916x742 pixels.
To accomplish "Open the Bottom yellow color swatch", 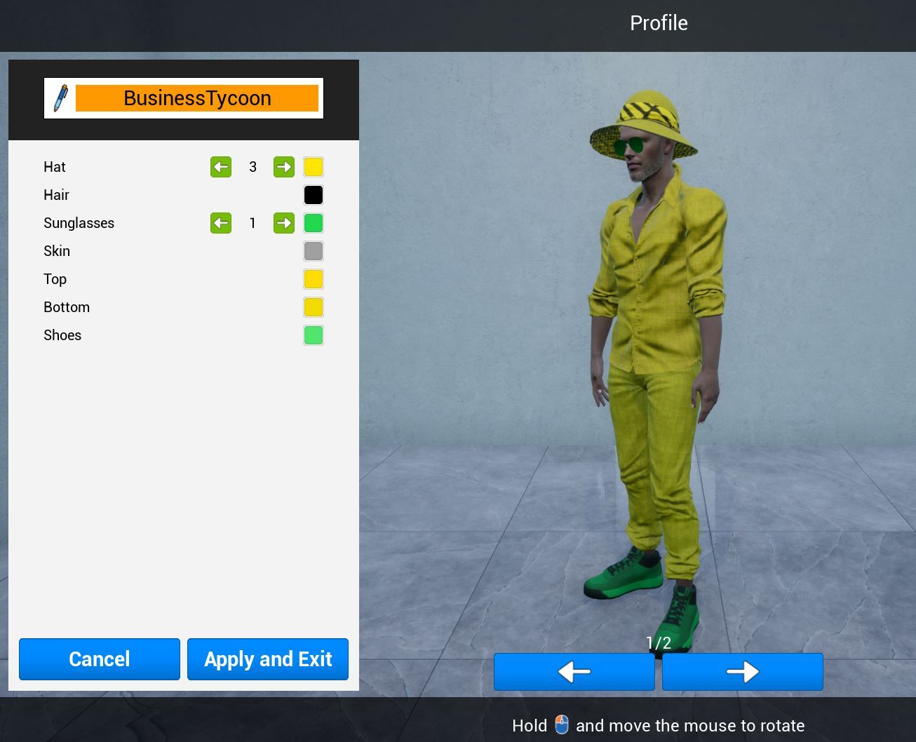I will click(x=314, y=307).
